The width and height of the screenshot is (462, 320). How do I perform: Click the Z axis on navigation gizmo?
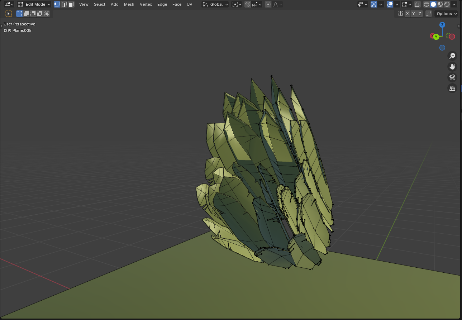442,25
